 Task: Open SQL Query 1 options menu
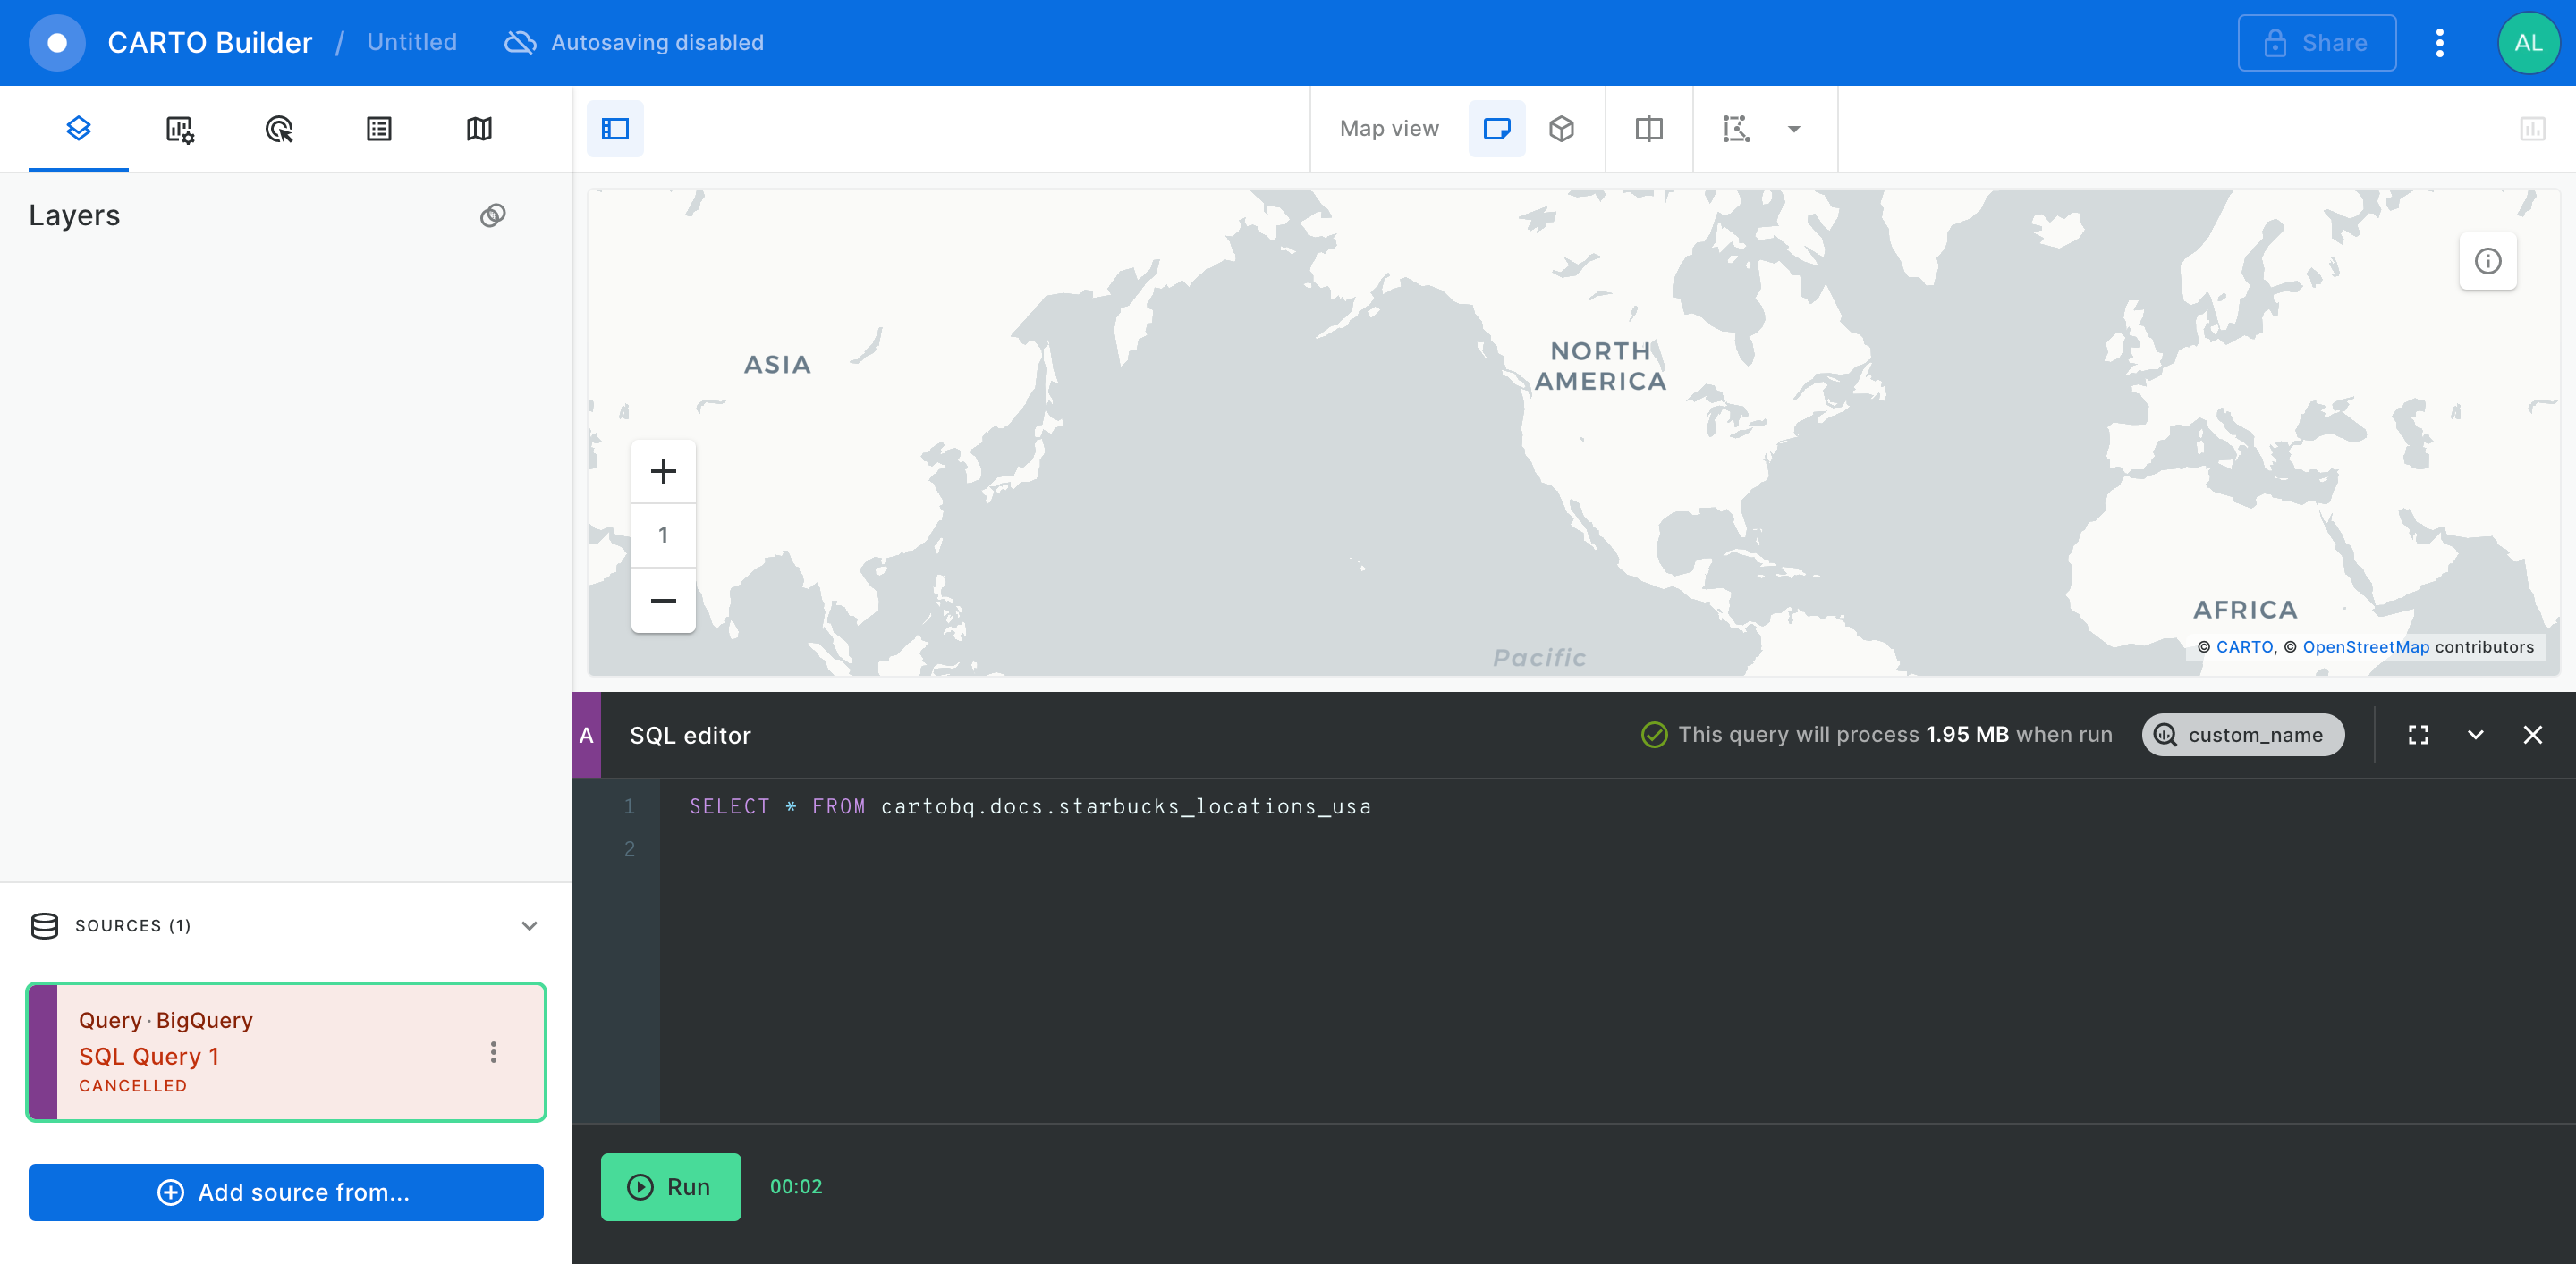tap(493, 1052)
